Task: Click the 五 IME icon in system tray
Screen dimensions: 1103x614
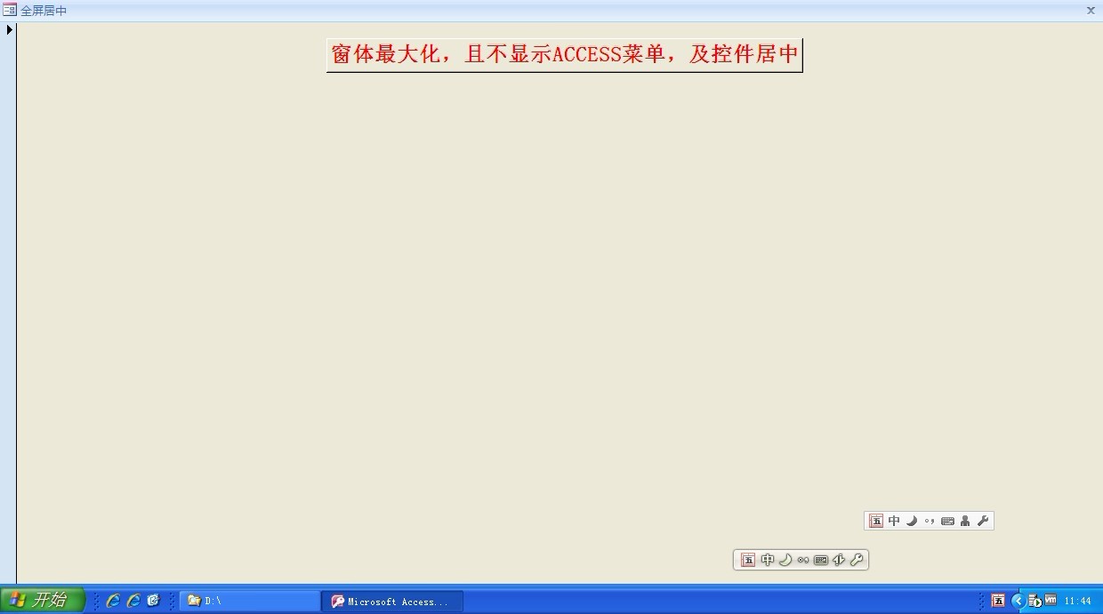Action: [998, 601]
